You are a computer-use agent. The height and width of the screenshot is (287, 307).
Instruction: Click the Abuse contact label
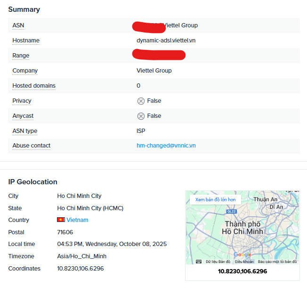tap(32, 146)
